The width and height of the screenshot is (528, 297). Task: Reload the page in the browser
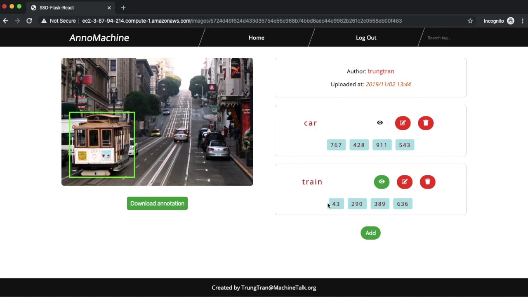coord(29,21)
